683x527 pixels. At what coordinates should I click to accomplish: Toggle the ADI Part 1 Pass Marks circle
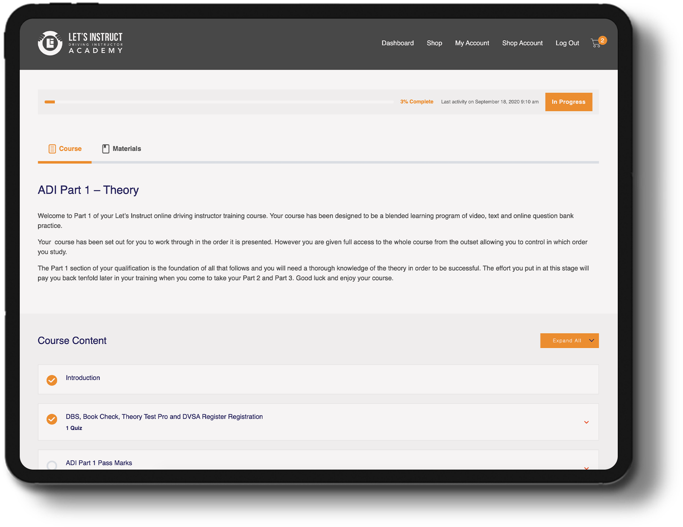pyautogui.click(x=52, y=465)
